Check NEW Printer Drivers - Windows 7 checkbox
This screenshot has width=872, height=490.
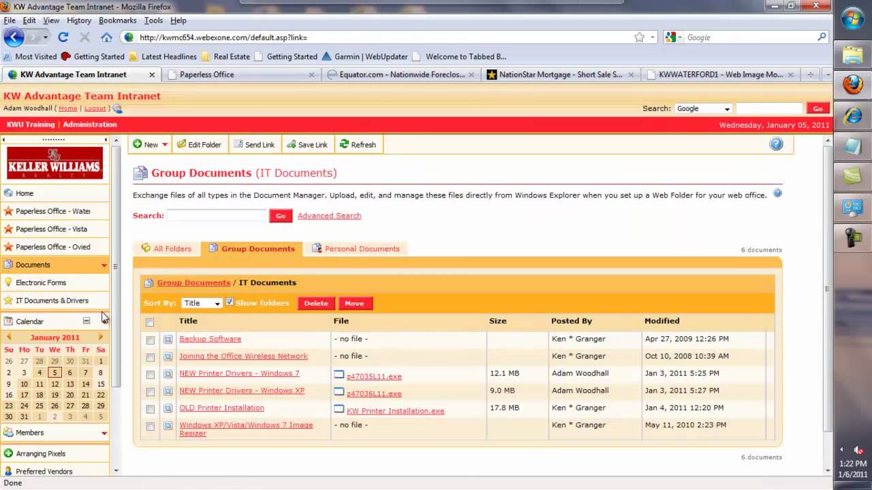[x=150, y=375]
